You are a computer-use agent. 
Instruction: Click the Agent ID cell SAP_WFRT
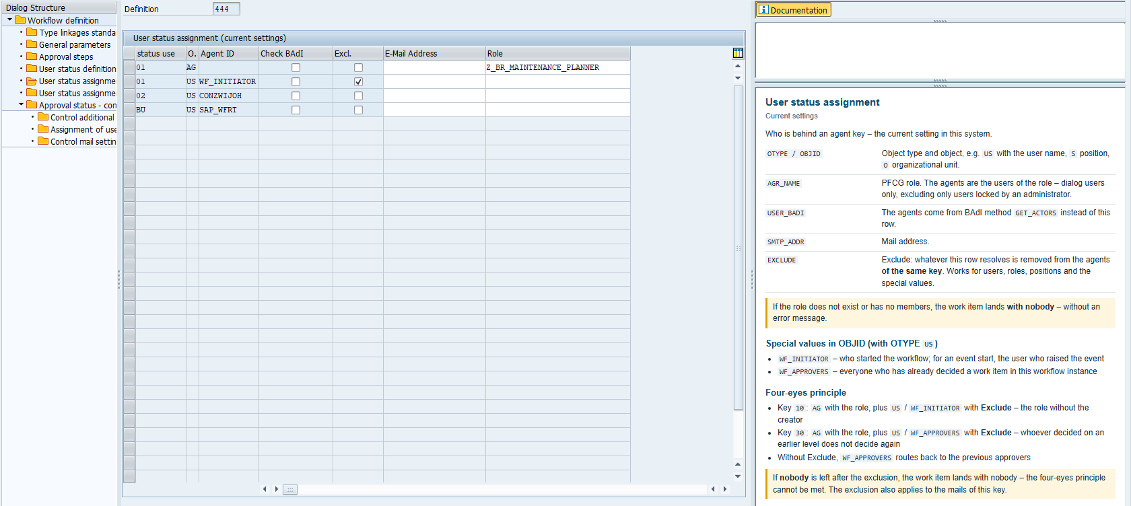pos(229,110)
